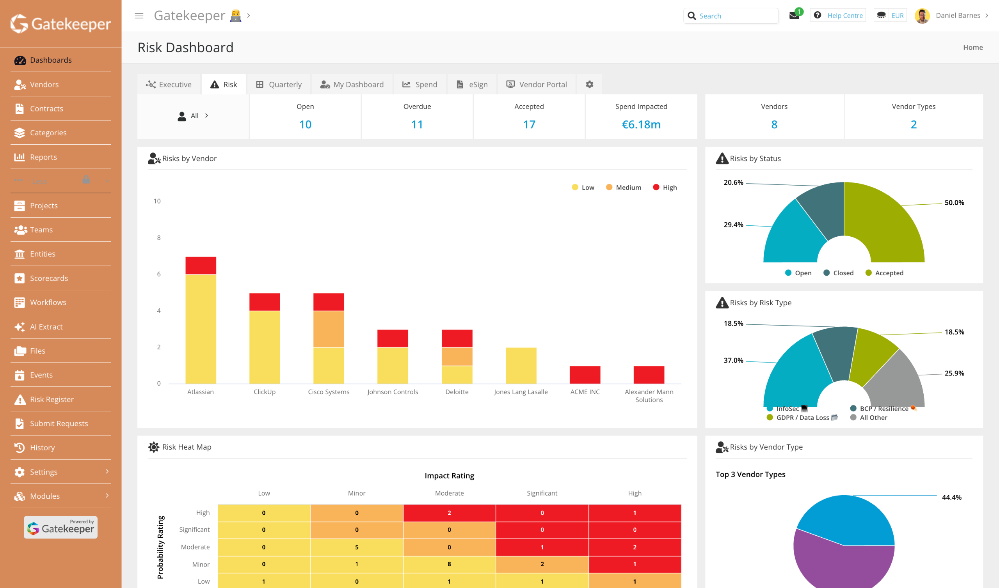Click the Home breadcrumb link
This screenshot has width=999, height=588.
point(972,47)
